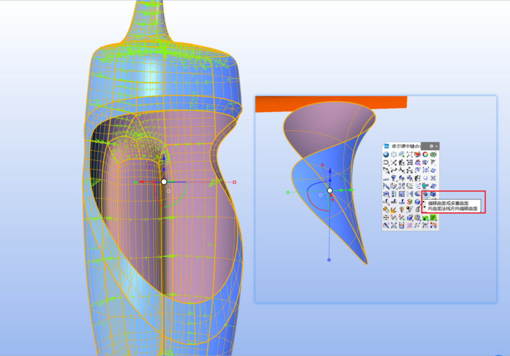
Task: Select the puzzle piece boolean icon
Action: (x=386, y=210)
